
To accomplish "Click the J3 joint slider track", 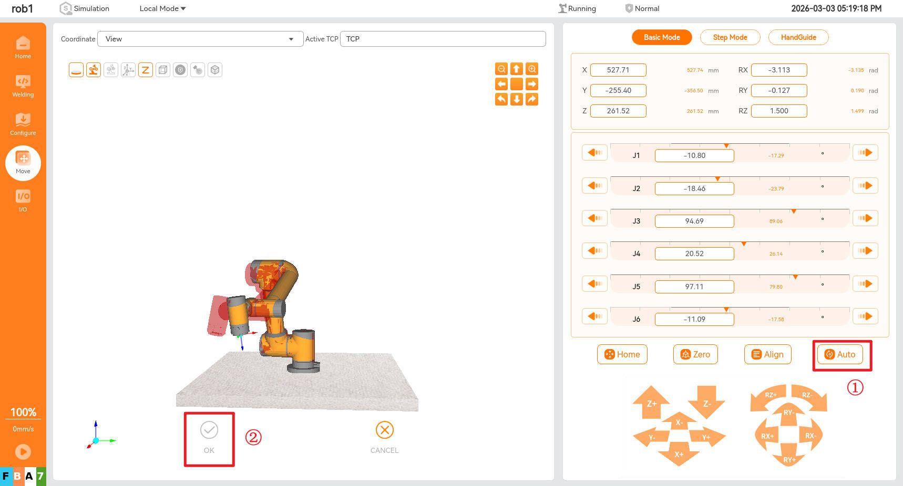I will pos(730,211).
